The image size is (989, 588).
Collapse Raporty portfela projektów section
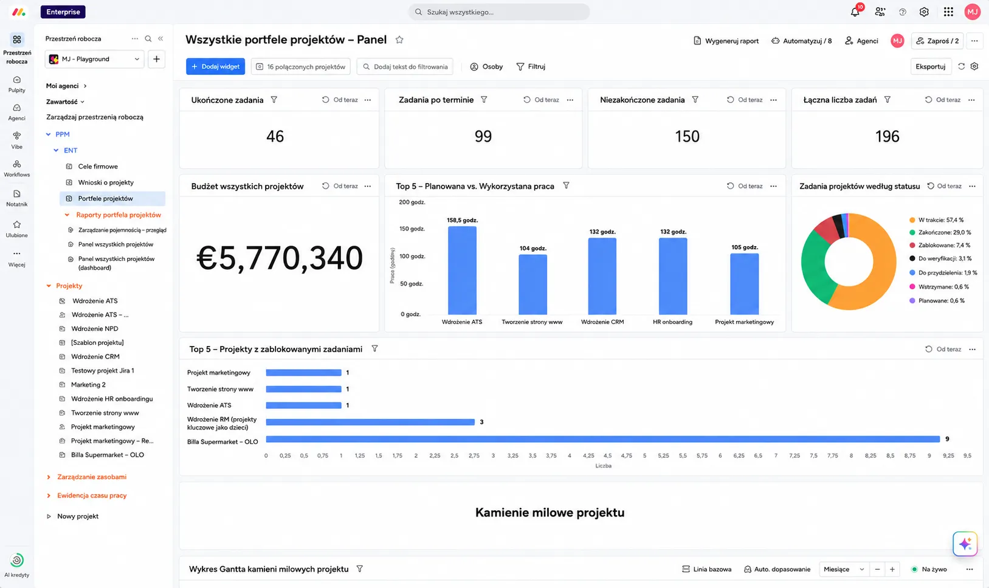click(x=67, y=215)
